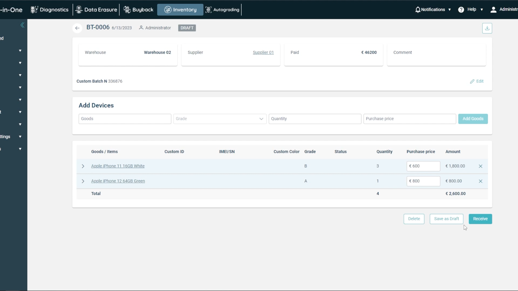Click the Purchase price column header
Screen dimensions: 518x291
(421, 152)
